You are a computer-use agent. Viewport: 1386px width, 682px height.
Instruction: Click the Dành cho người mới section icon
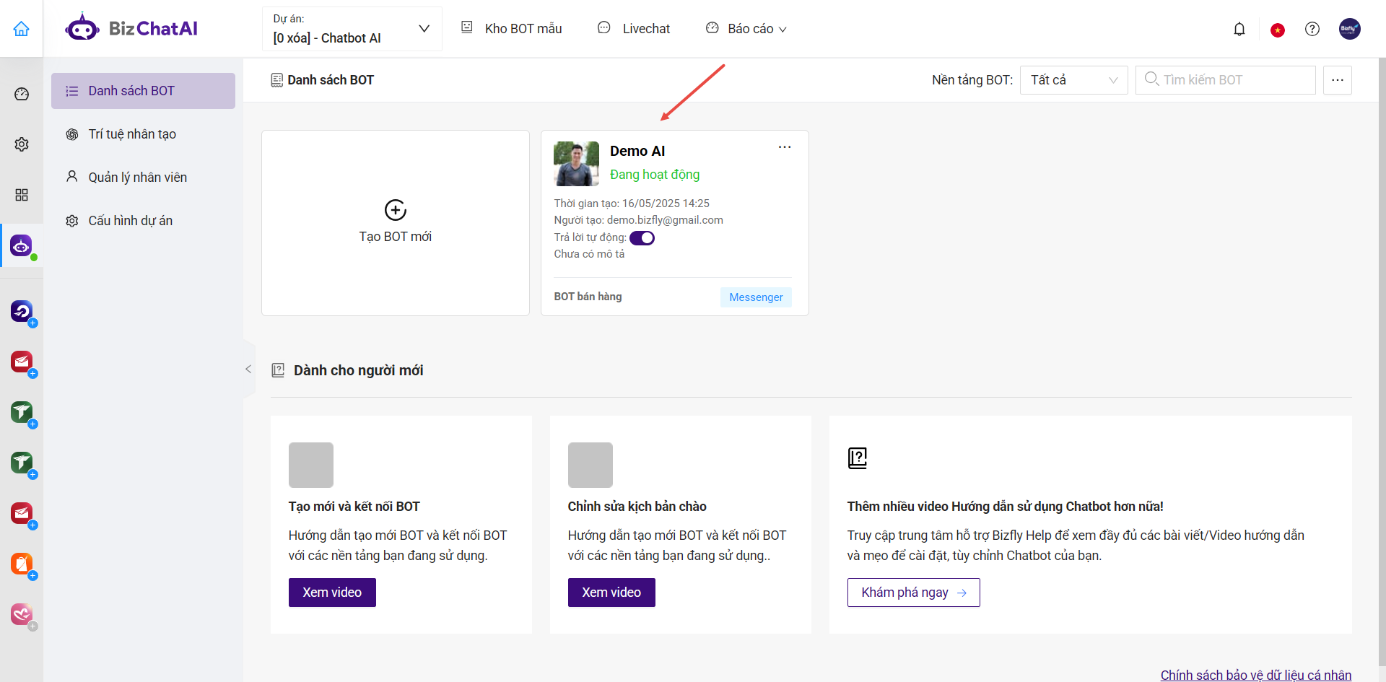(x=278, y=370)
